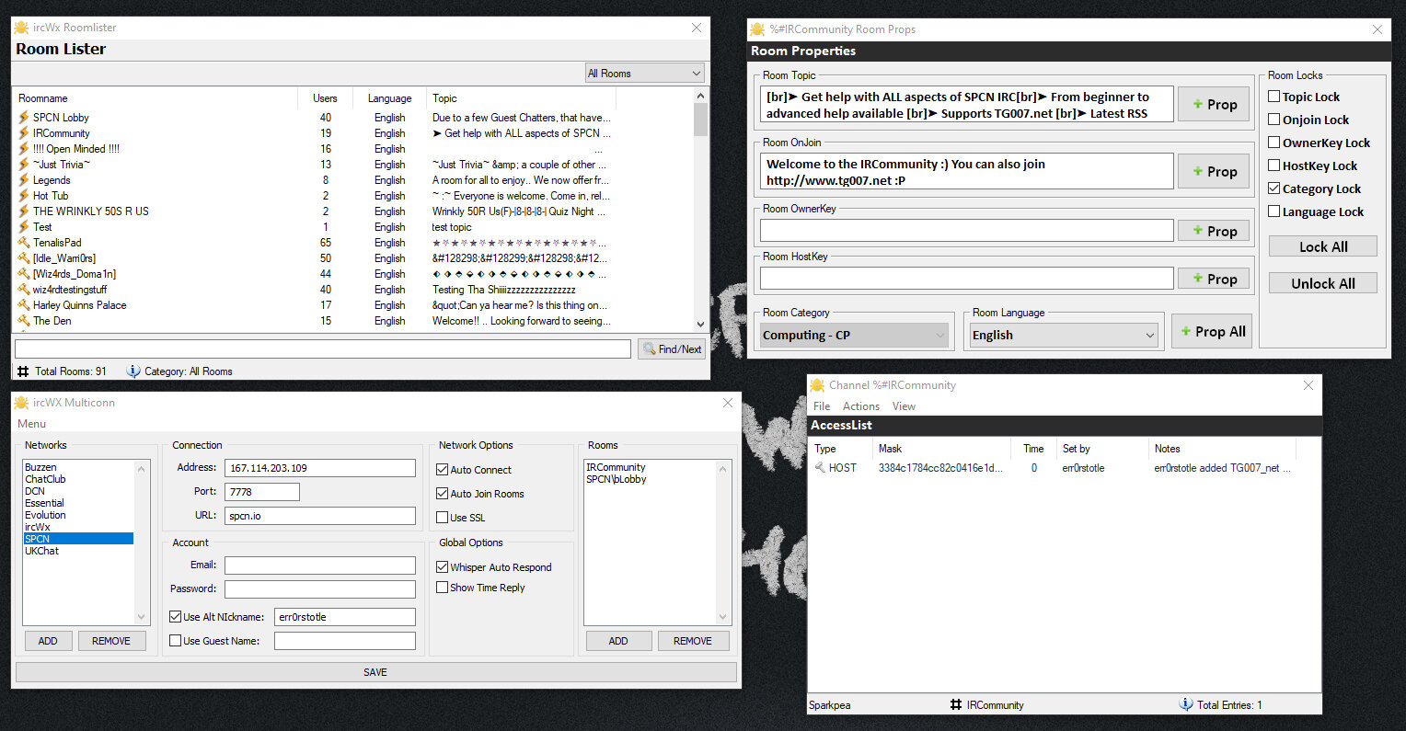Click the lightning icon beside SPCN Lobby

24,118
